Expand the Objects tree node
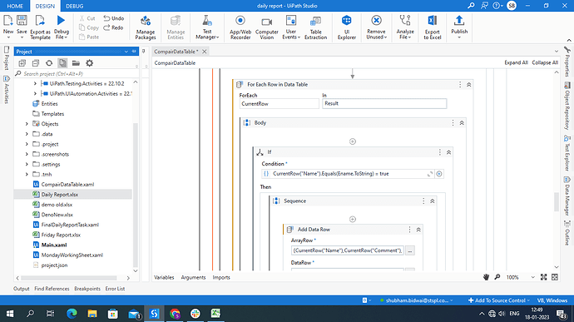 27,124
